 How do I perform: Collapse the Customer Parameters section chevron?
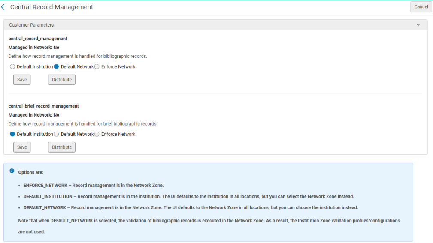(418, 25)
